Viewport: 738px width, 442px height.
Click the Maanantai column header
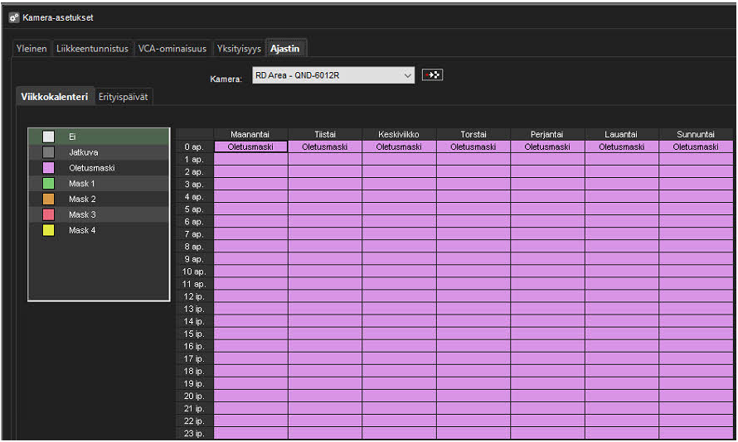[x=250, y=134]
